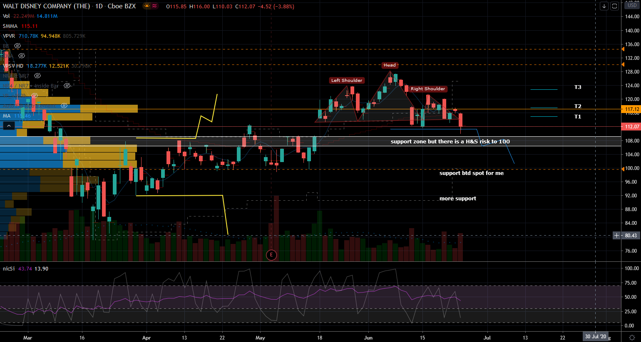The height and width of the screenshot is (342, 641).
Task: Select the VPVR indicator legend
Action: click(10, 36)
